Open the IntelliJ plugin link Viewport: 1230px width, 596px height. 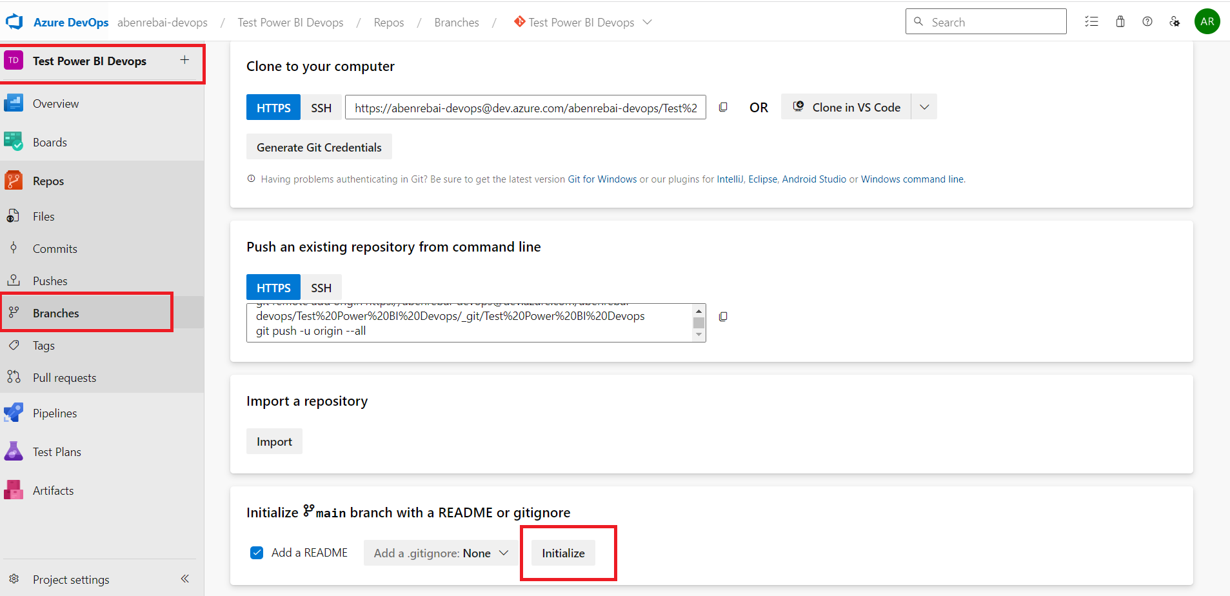[730, 179]
